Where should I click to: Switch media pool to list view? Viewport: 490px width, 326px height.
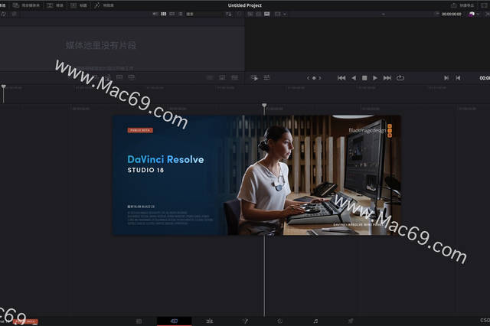click(x=181, y=14)
